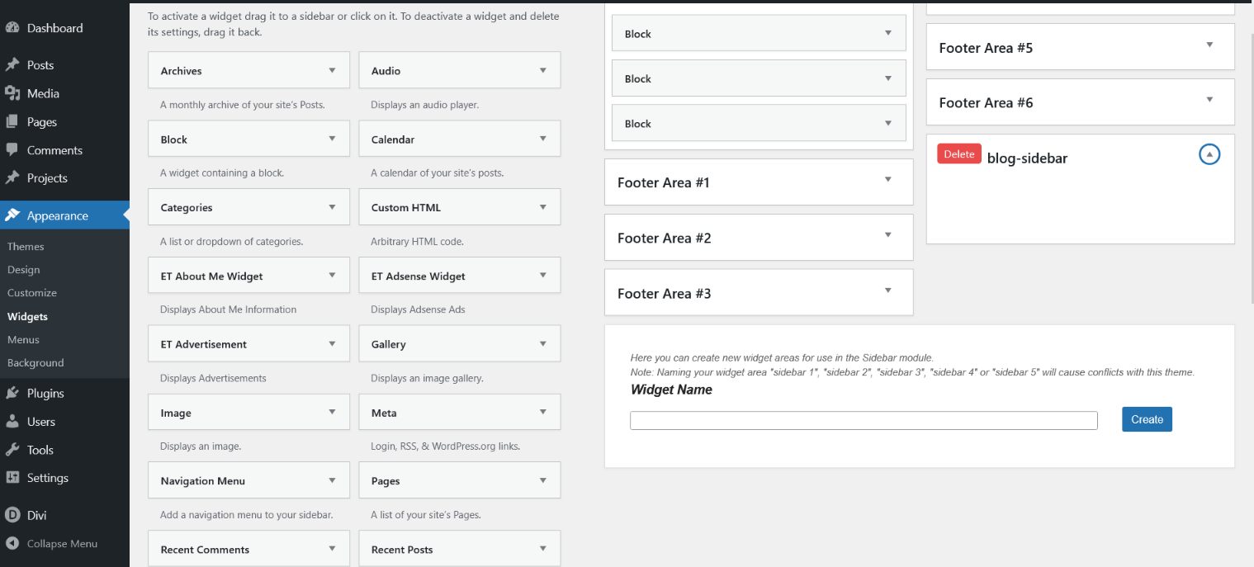The image size is (1254, 567).
Task: Expand the first Block in sidebar
Action: [888, 33]
